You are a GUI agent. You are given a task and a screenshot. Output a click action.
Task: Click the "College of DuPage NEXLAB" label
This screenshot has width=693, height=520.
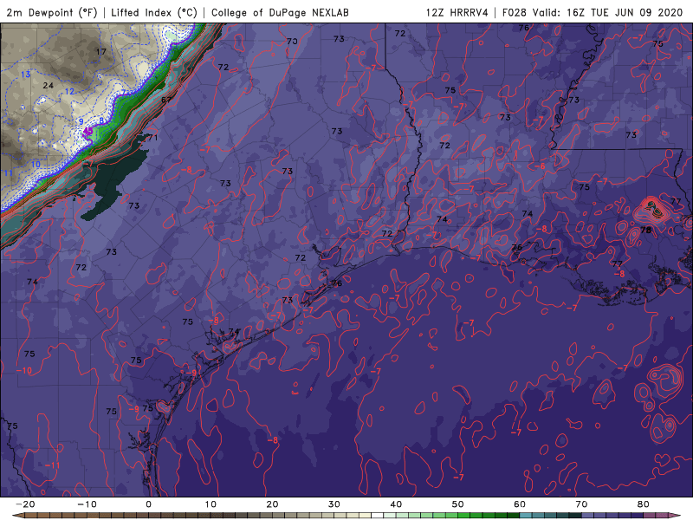[280, 12]
